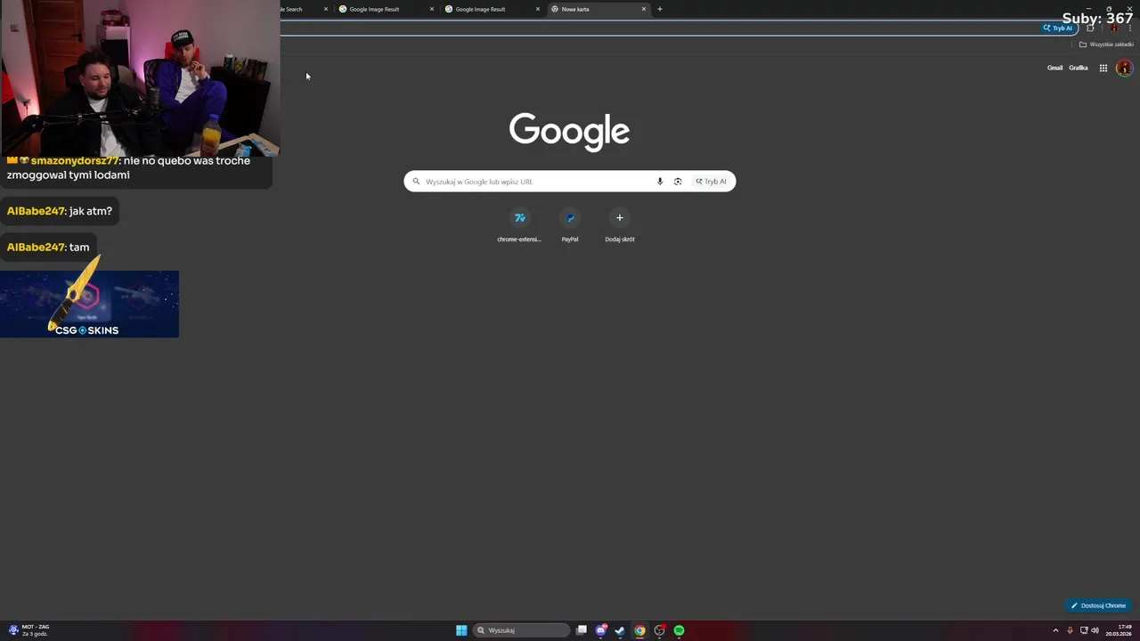The width and height of the screenshot is (1140, 641).
Task: Click the Google logo
Action: point(570,131)
